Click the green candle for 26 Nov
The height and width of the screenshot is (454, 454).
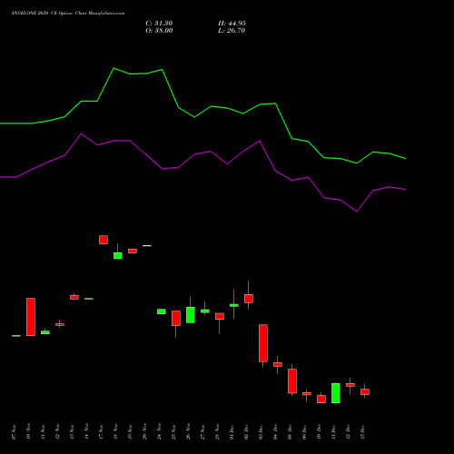(x=191, y=315)
